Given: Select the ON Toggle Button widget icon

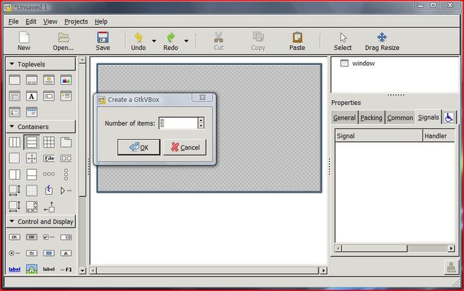Looking at the screenshot, I should (31, 237).
